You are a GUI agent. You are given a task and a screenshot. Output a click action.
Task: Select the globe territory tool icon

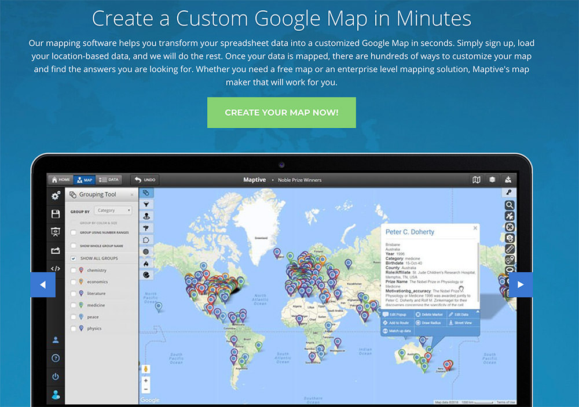[146, 251]
